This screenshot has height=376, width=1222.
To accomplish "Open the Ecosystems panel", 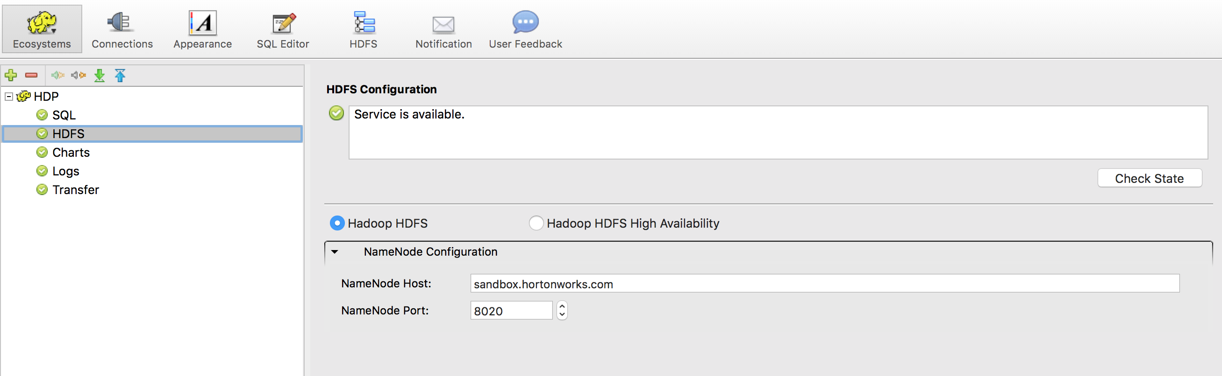I will point(41,28).
